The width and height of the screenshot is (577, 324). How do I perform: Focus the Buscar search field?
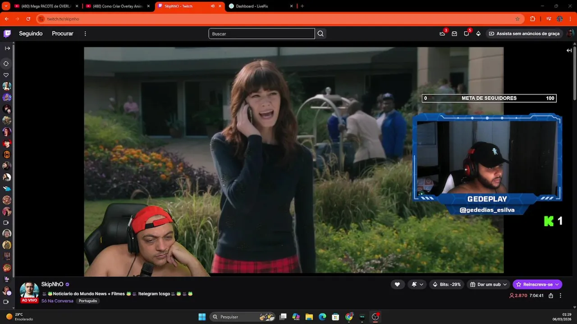(261, 34)
